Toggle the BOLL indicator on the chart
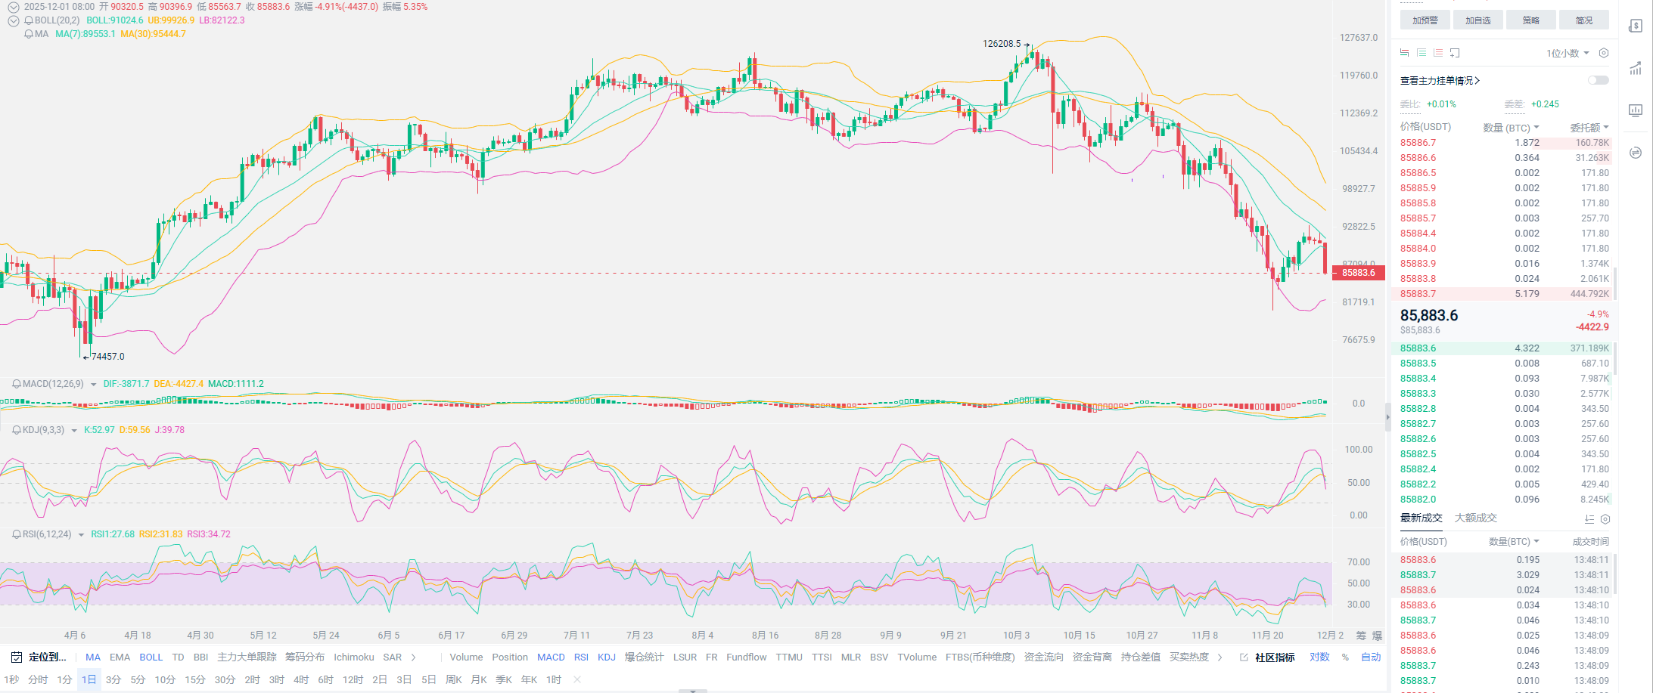 (151, 657)
